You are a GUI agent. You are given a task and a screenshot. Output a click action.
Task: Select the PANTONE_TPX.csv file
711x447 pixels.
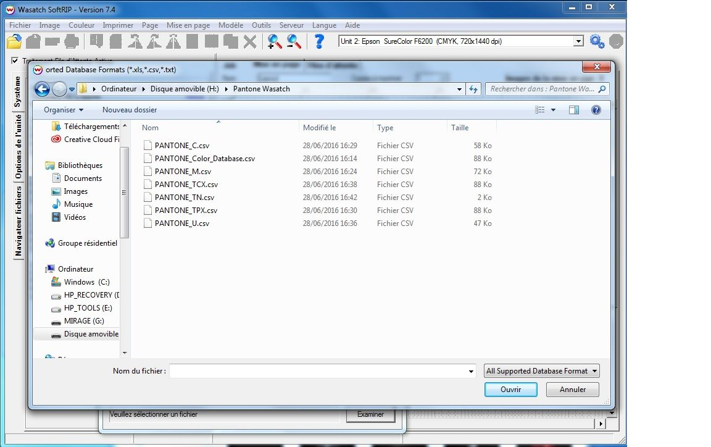point(186,211)
